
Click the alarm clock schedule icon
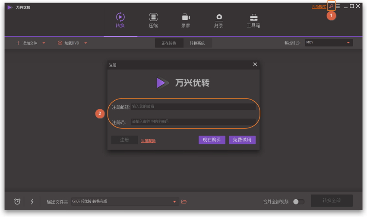[17, 201]
